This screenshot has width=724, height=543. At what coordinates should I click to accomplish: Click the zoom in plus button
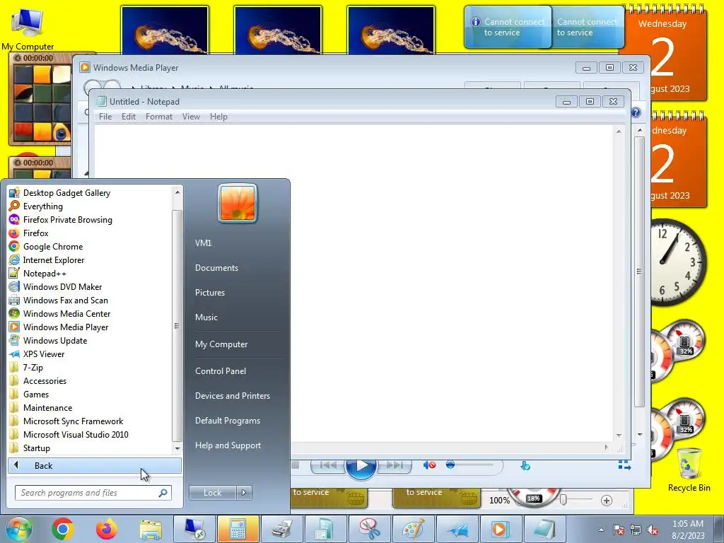(606, 500)
